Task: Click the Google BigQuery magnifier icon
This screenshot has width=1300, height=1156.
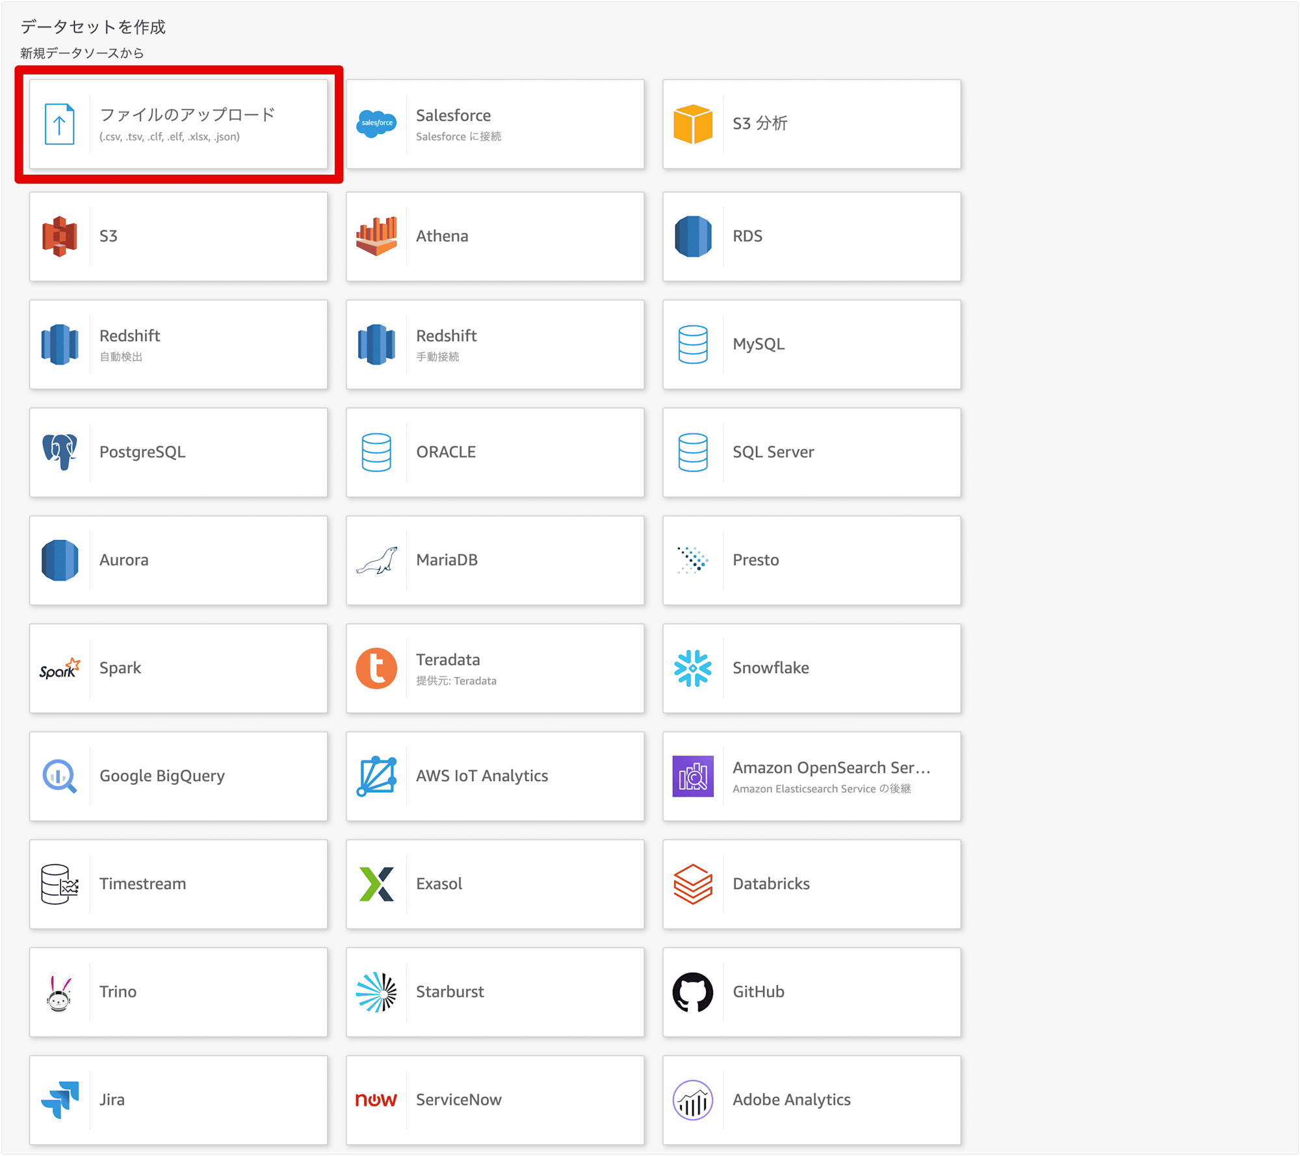Action: click(59, 777)
